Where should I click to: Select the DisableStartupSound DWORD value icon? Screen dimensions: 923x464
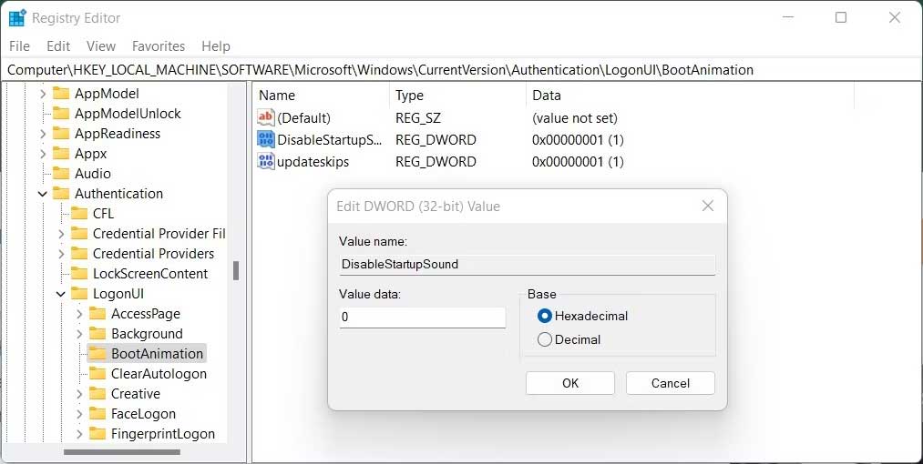[x=266, y=139]
